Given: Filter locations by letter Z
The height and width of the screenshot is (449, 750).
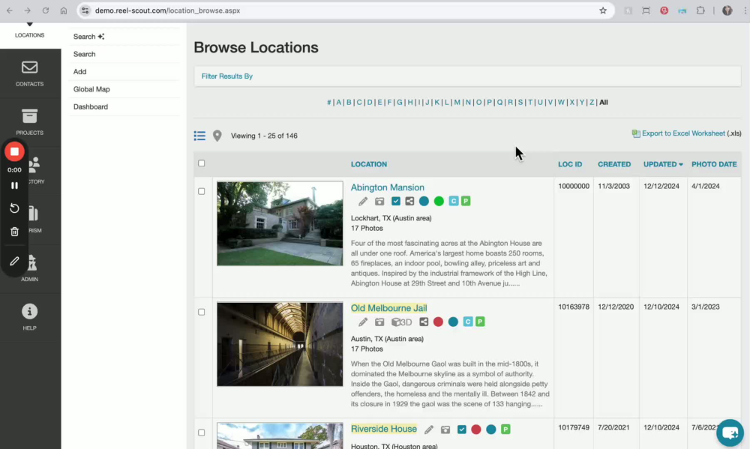Looking at the screenshot, I should [x=592, y=103].
